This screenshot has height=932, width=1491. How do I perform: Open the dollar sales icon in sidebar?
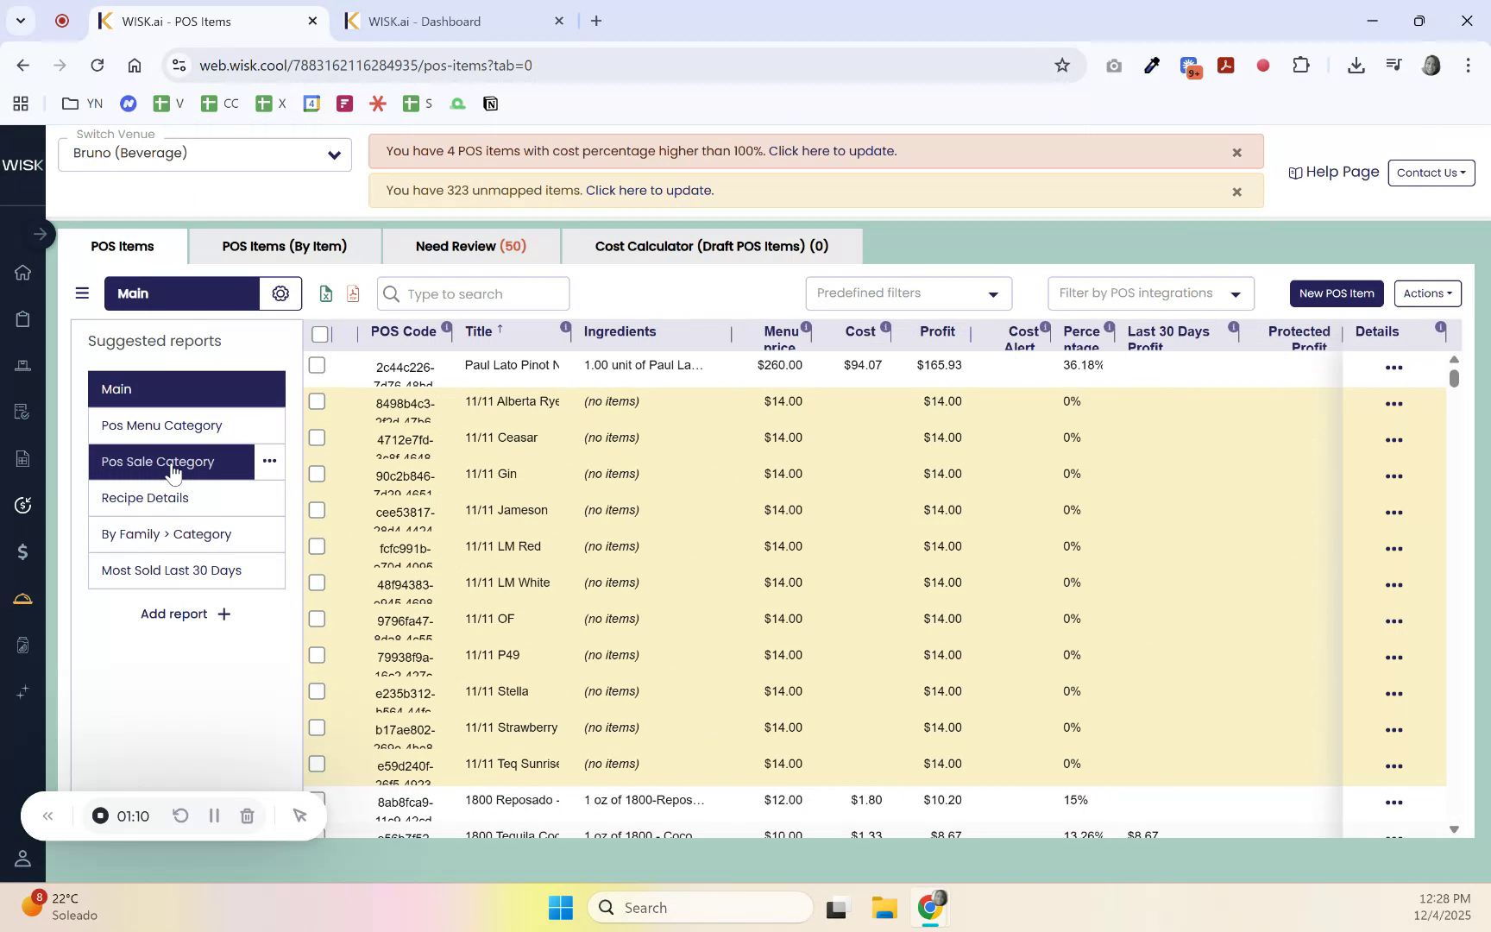click(22, 551)
